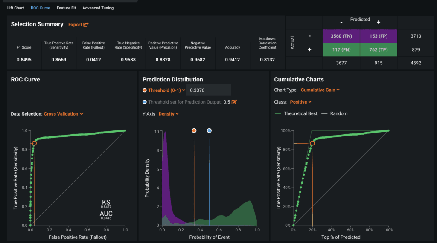Click the Cumulative Charts heading
This screenshot has width=437, height=243.
[299, 80]
